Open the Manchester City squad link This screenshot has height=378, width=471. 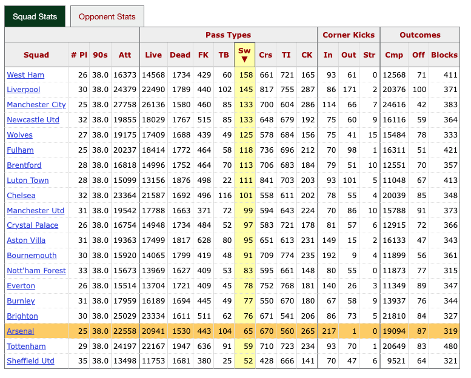36,105
